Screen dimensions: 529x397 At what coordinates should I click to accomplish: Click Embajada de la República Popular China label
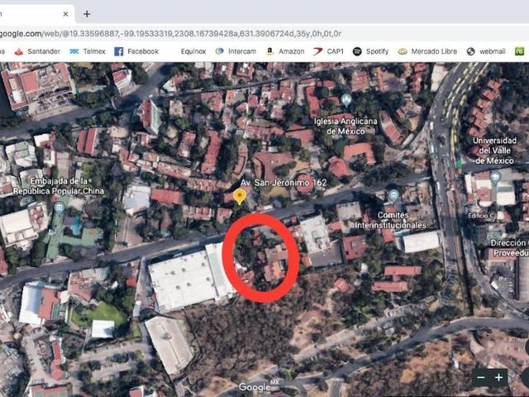(59, 186)
